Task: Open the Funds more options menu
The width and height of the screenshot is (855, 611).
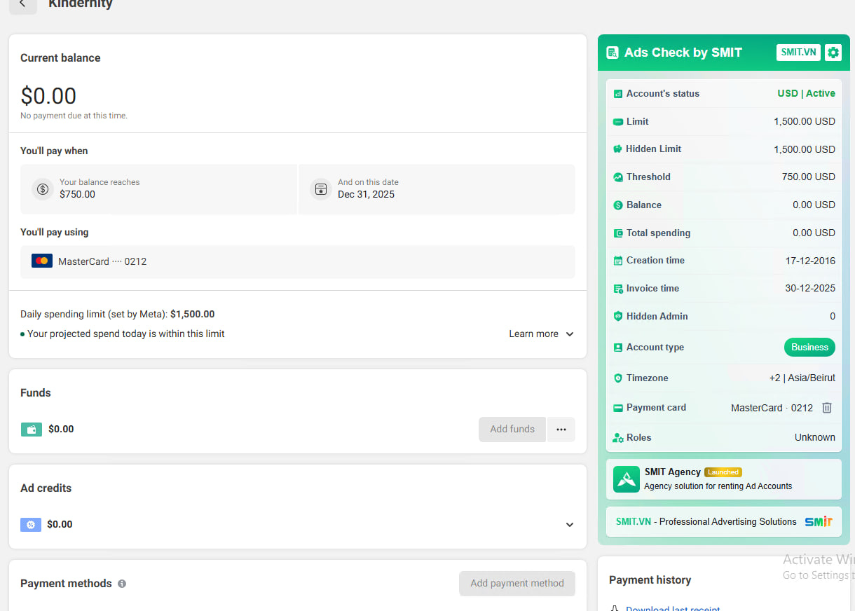Action: (x=561, y=430)
